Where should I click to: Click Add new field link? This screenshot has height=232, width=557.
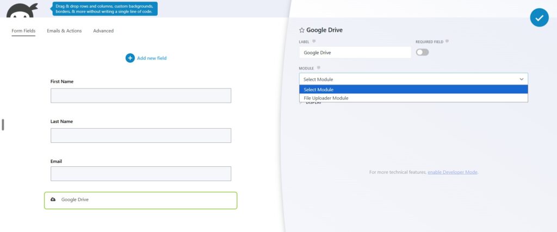coord(152,58)
